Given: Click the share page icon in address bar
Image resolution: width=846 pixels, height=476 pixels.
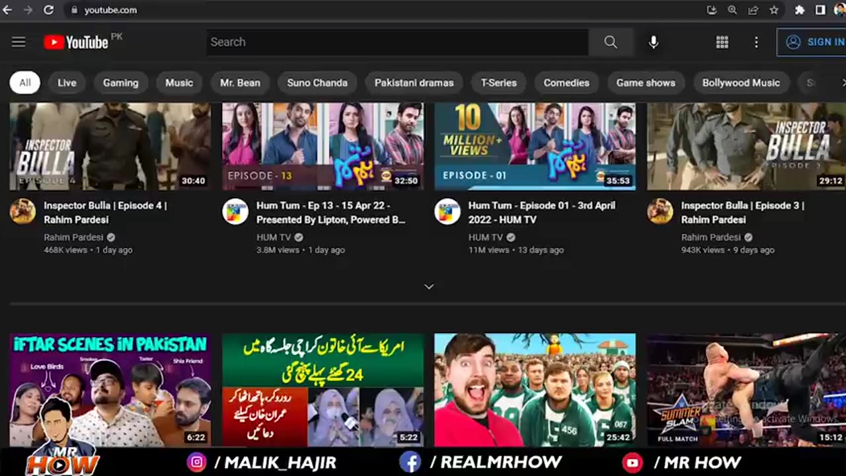Looking at the screenshot, I should 753,10.
